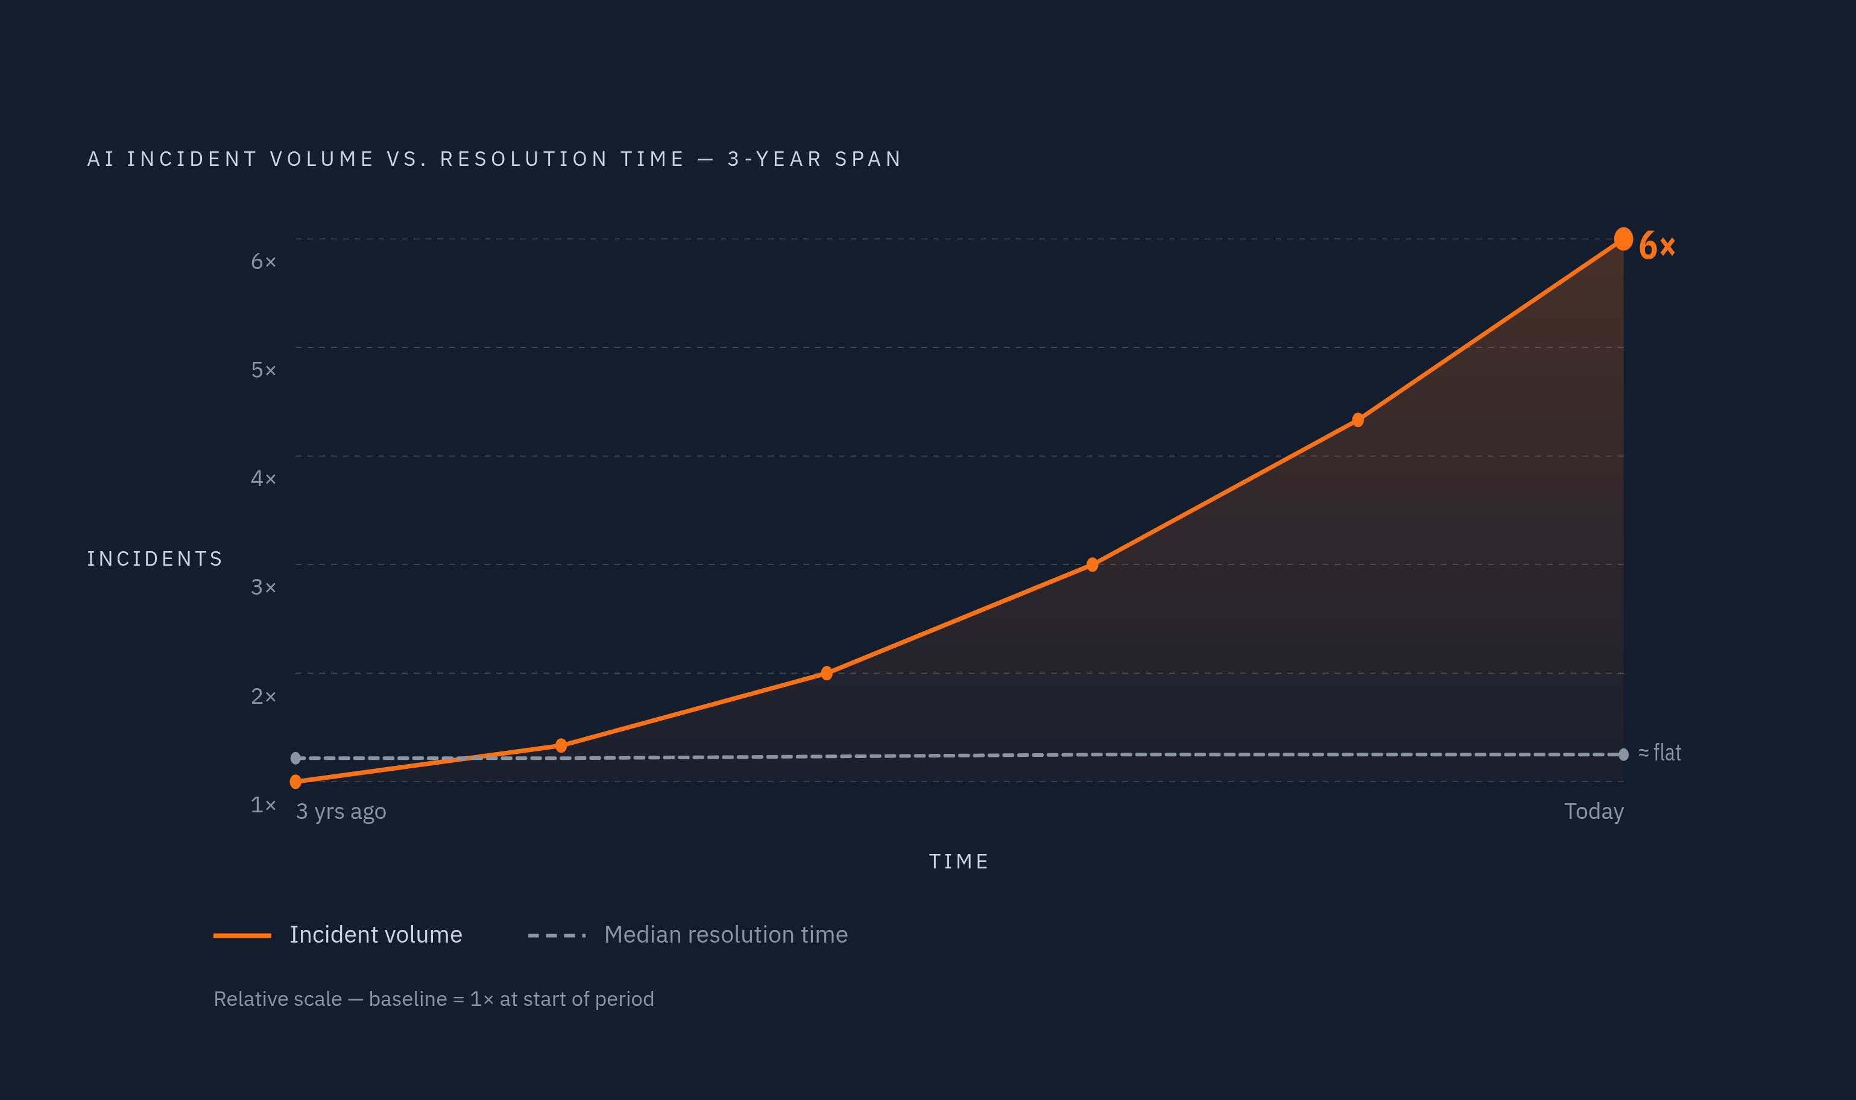Select the '2×' y-axis tick label

(x=263, y=696)
